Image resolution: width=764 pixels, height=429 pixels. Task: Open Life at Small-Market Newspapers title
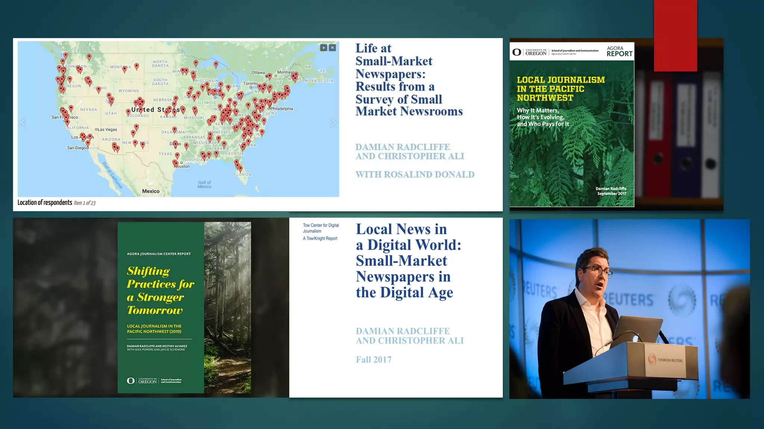tap(408, 80)
